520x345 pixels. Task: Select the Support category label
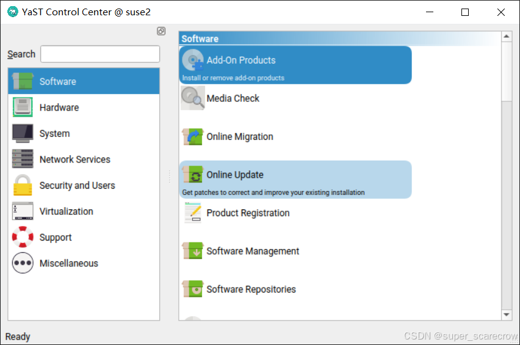[x=56, y=238]
